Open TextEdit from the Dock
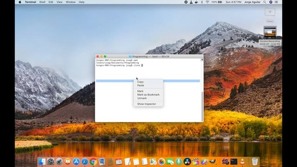Viewport: 297px width, 167px height. pos(127,161)
